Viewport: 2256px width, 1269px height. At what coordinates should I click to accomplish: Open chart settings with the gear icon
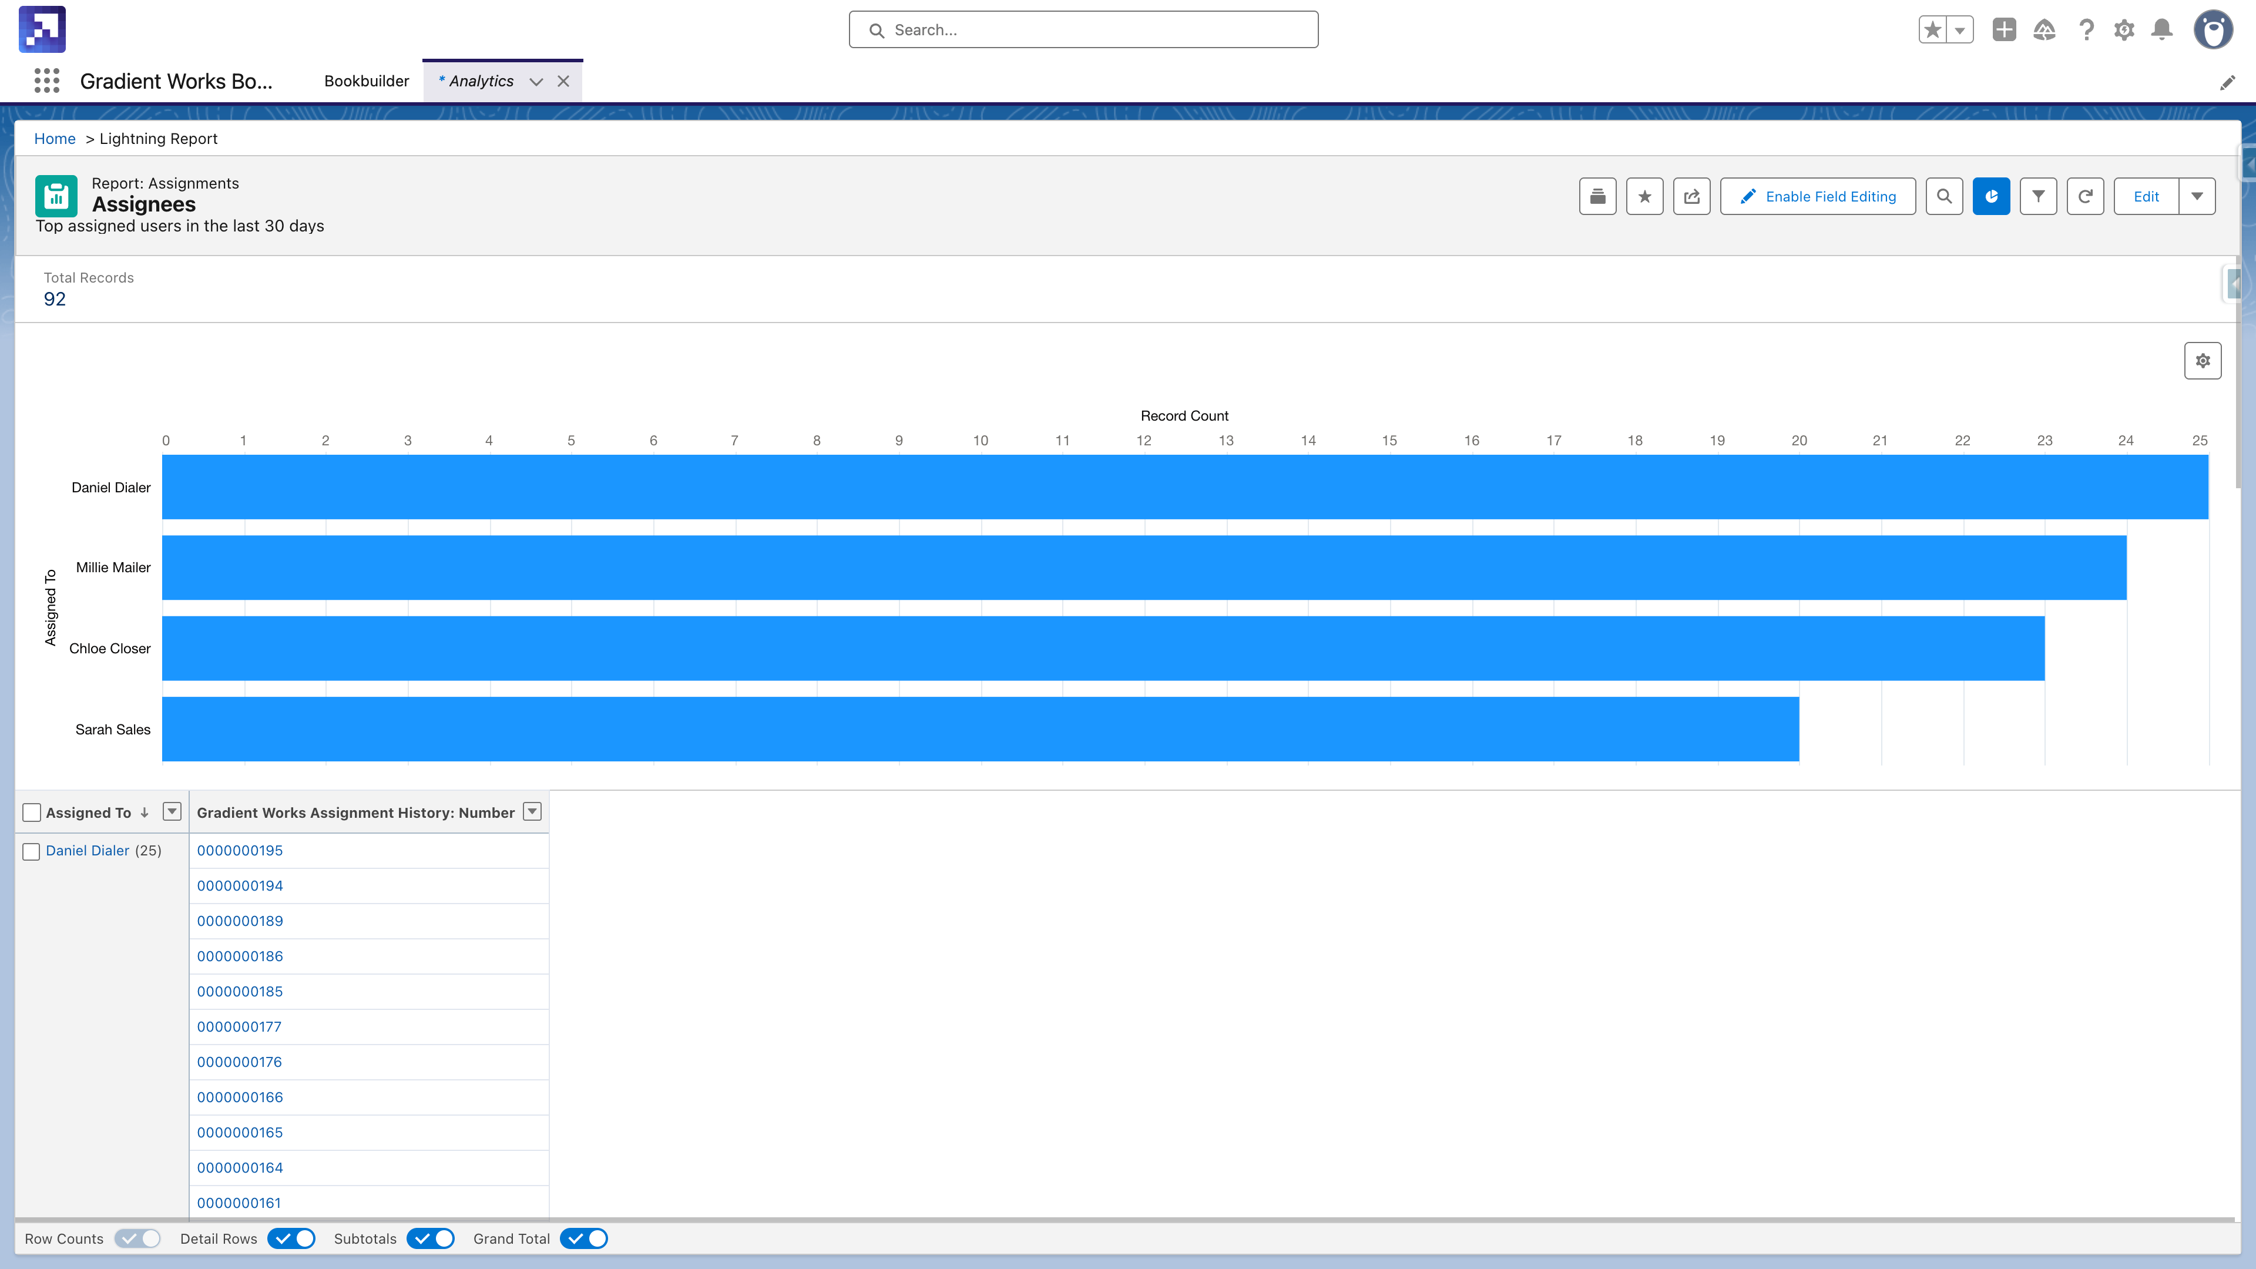pyautogui.click(x=2203, y=360)
